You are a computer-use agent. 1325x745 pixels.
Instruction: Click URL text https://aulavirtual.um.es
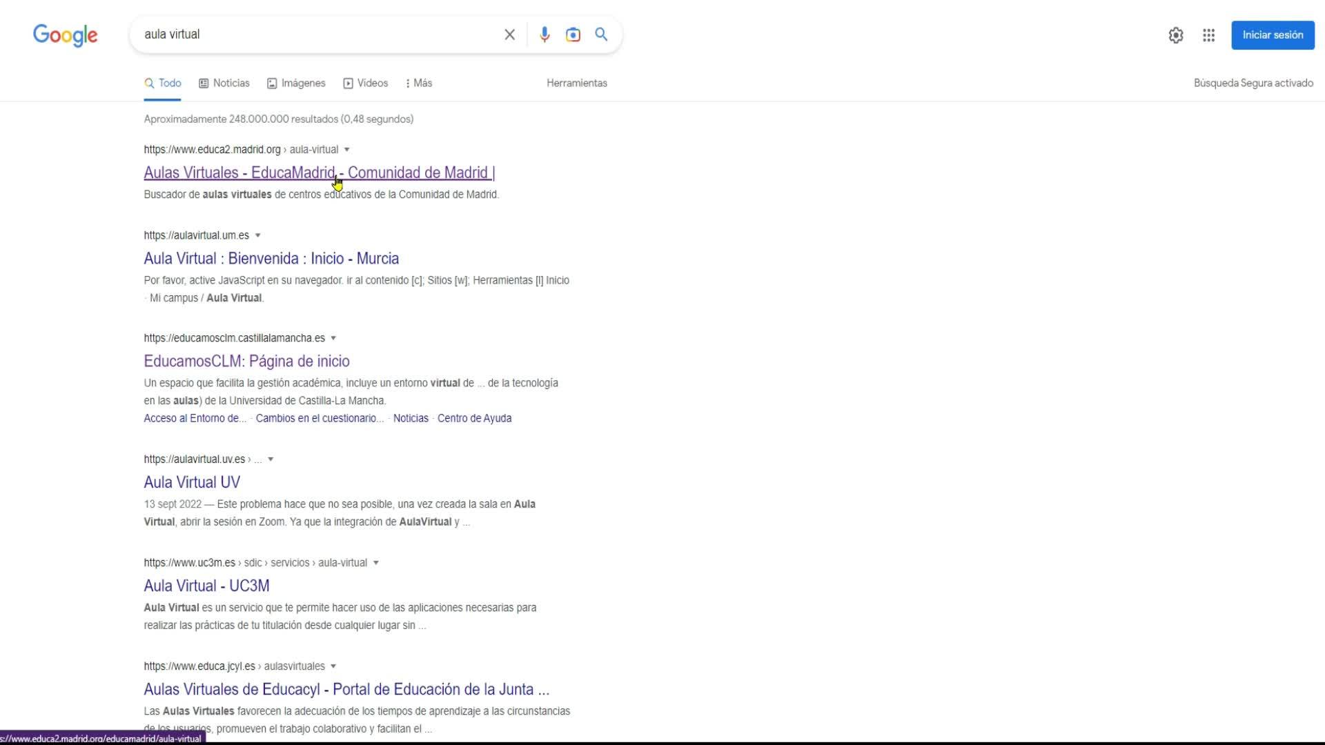[196, 235]
